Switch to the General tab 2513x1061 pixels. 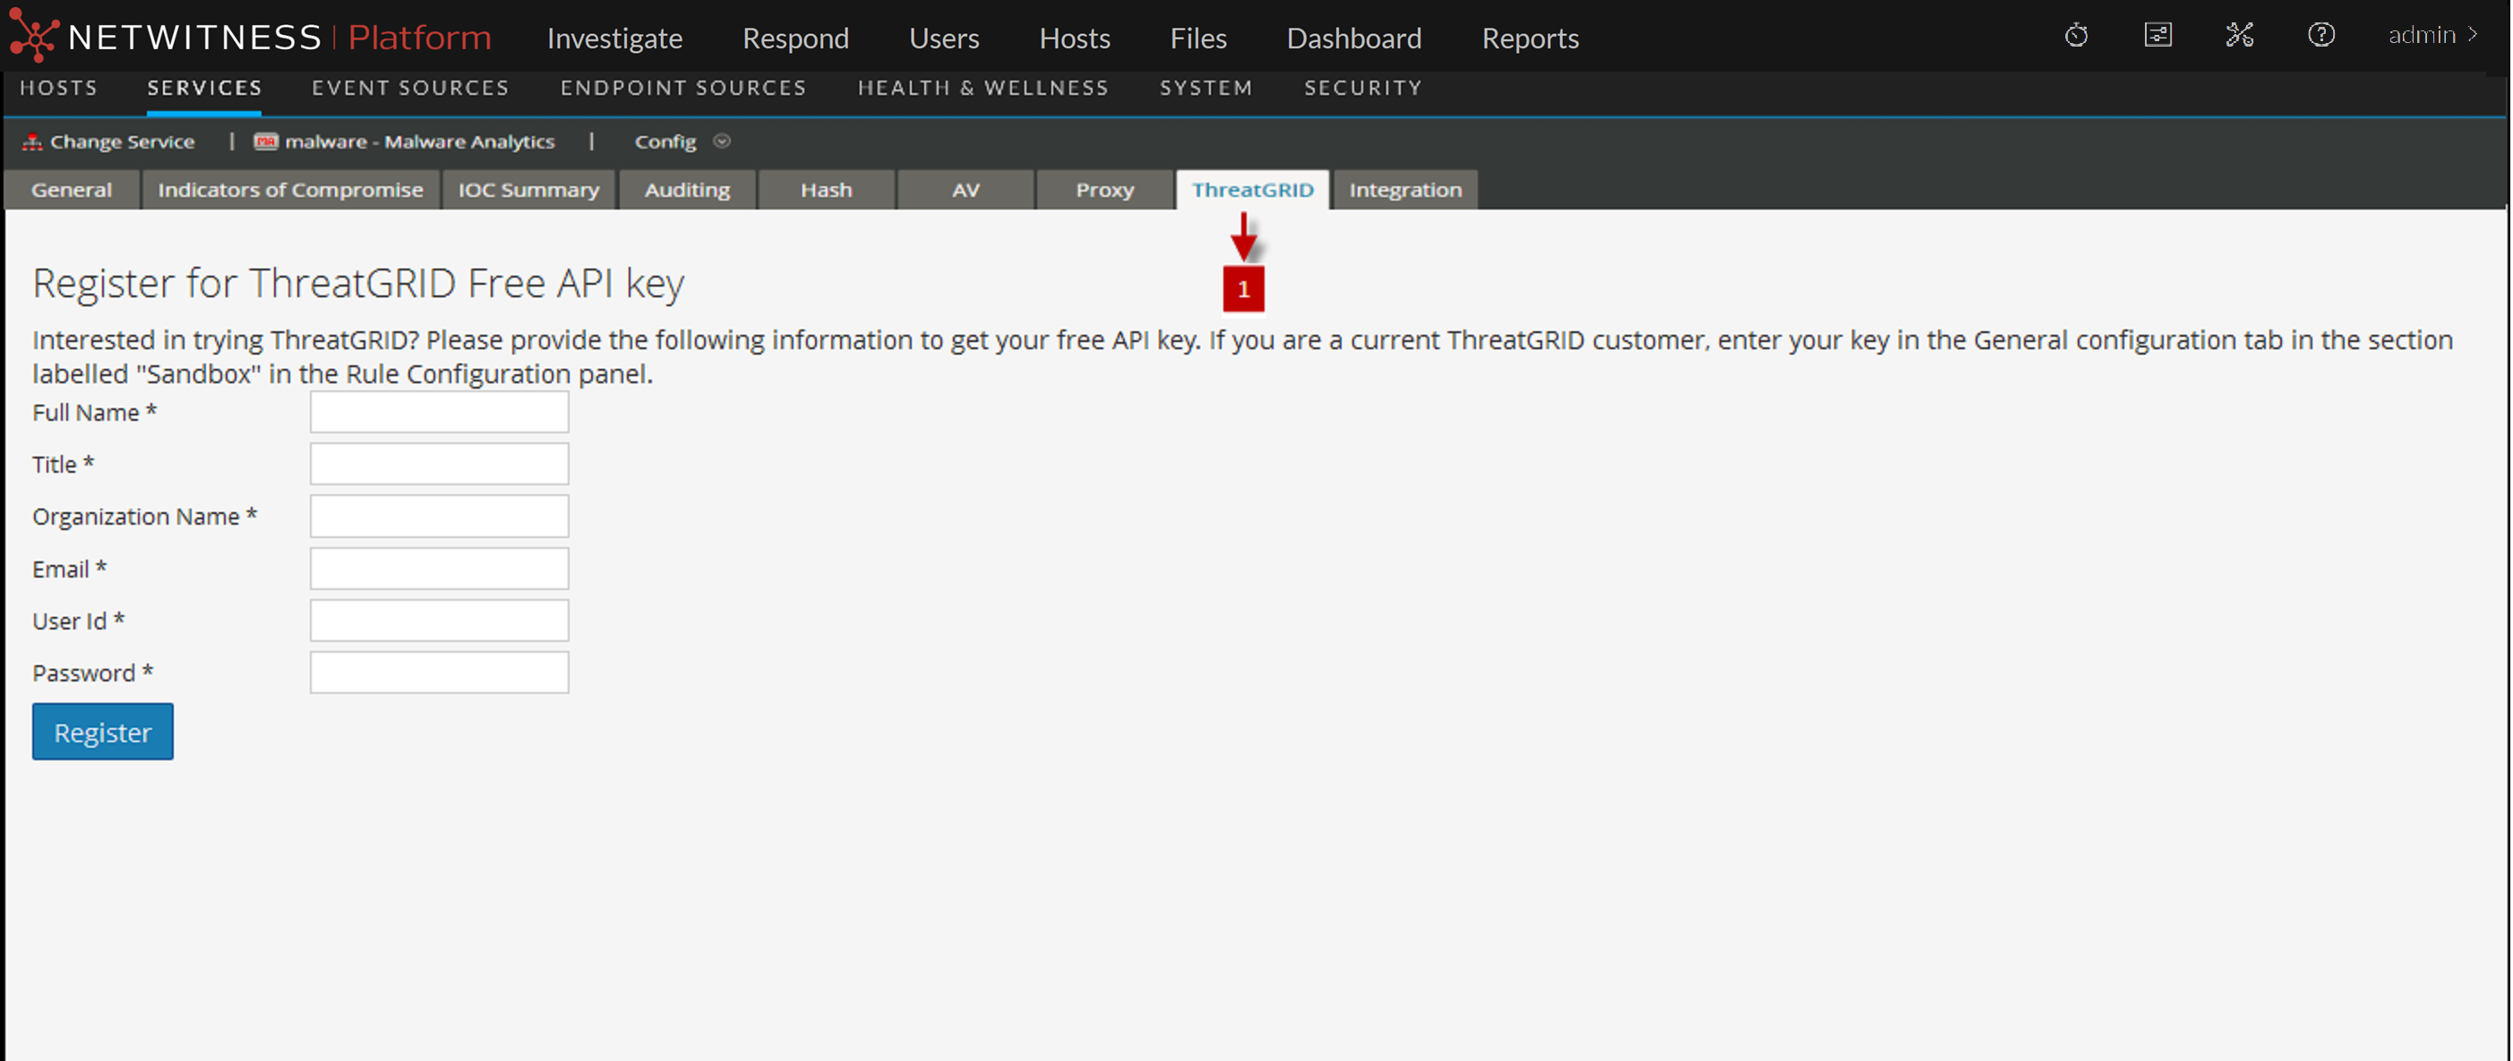[x=72, y=189]
